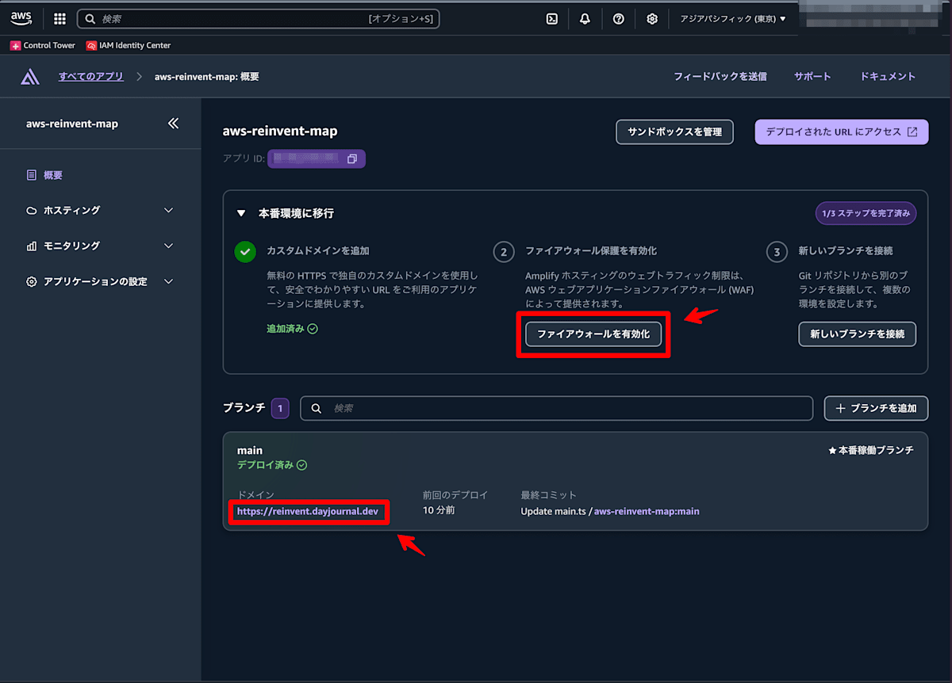Click ファイアウォール保護を有効化 heading
952x683 pixels.
click(591, 250)
